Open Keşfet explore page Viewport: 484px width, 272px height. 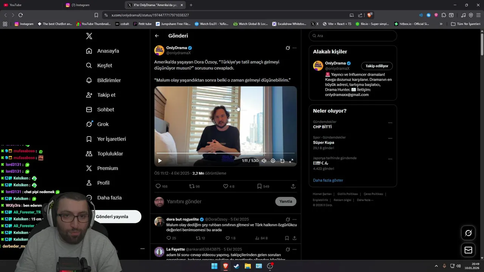pyautogui.click(x=99, y=65)
